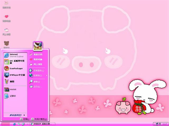Click 关闭计算机(U) shut down button
Viewport: 169px width, 126px height.
39,119
